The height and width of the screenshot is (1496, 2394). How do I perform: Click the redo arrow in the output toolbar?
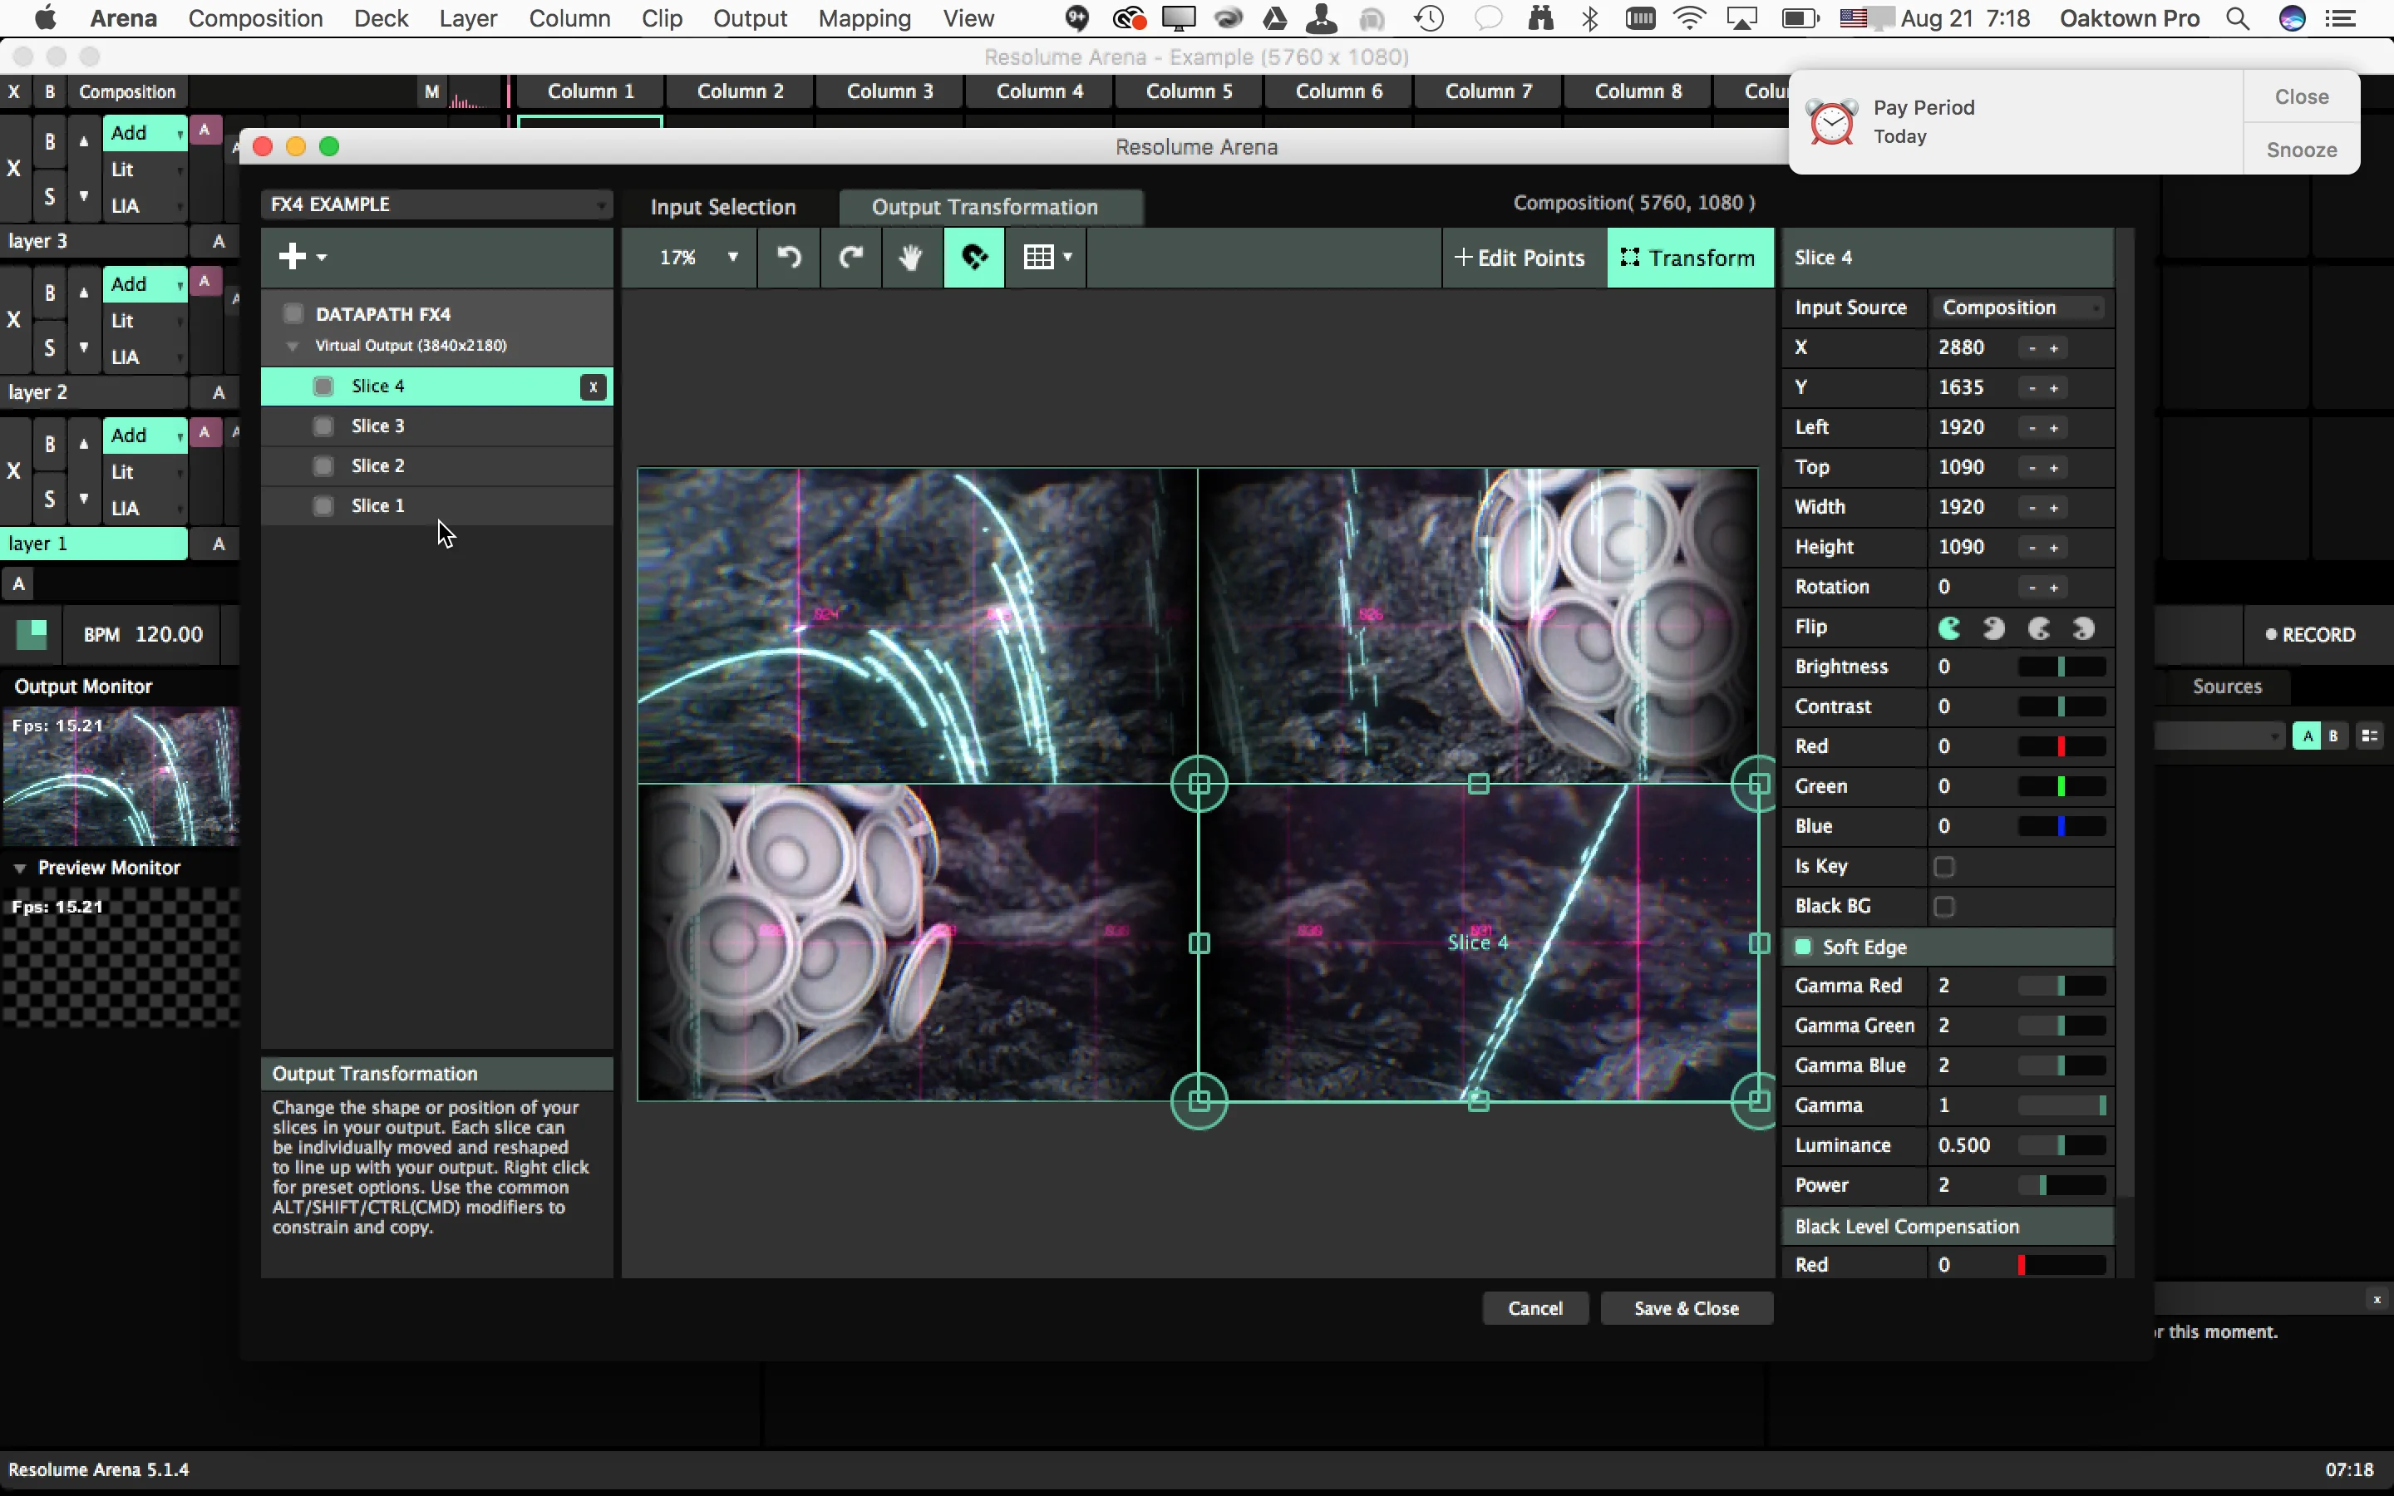click(850, 258)
